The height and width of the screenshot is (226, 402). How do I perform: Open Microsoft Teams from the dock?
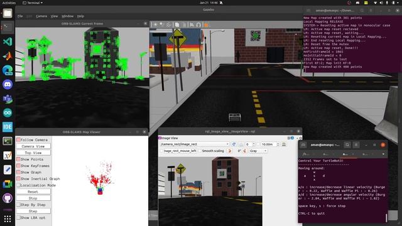click(8, 99)
